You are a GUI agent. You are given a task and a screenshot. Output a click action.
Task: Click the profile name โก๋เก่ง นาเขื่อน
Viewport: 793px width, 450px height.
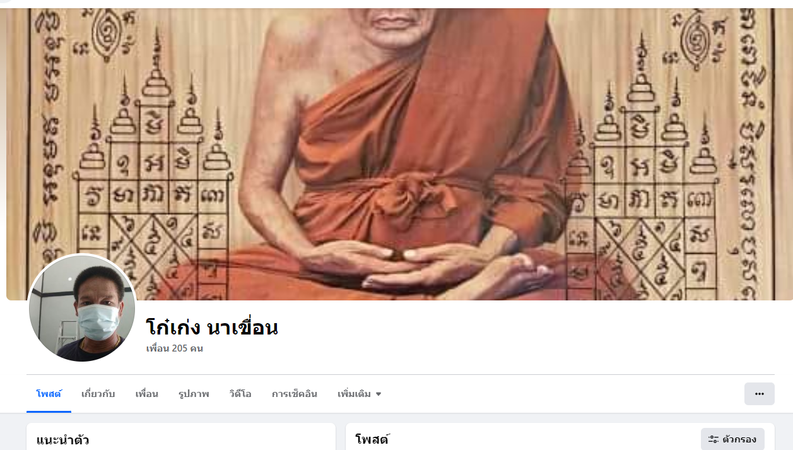pos(212,328)
